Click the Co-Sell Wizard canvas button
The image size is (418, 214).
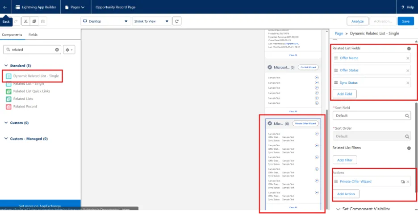(308, 67)
